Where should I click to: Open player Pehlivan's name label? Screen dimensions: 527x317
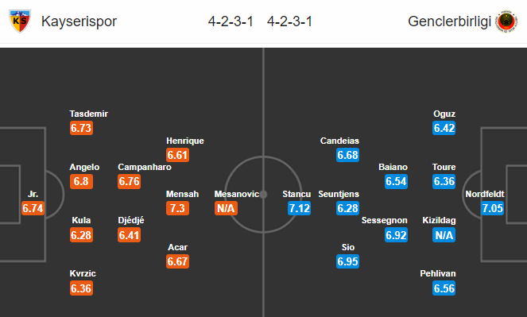(438, 273)
